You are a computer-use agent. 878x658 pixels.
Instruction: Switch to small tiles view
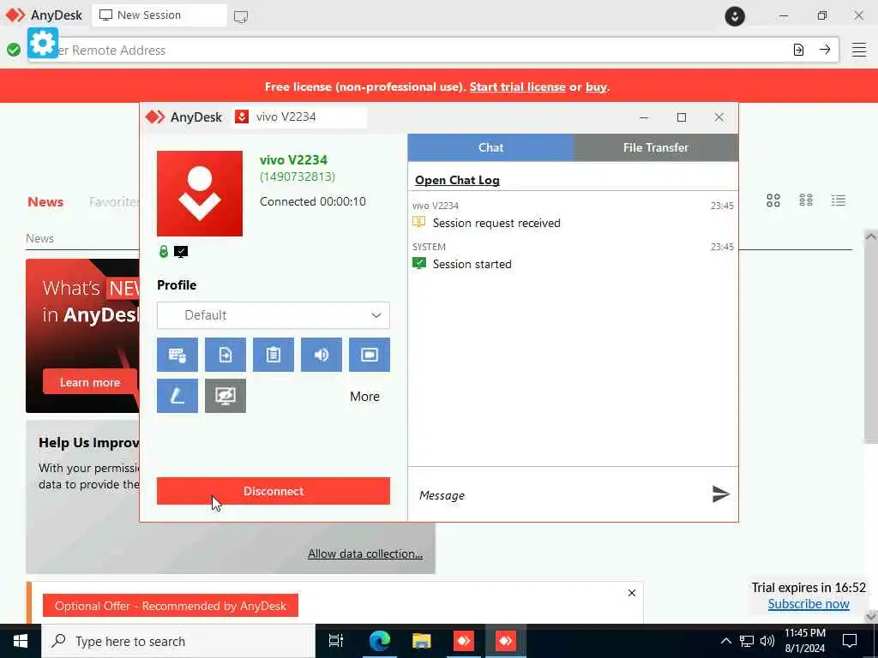806,200
